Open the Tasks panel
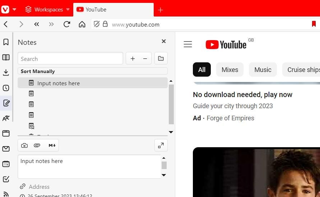 point(6,179)
